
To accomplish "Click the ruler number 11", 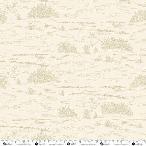I will point(88,142).
